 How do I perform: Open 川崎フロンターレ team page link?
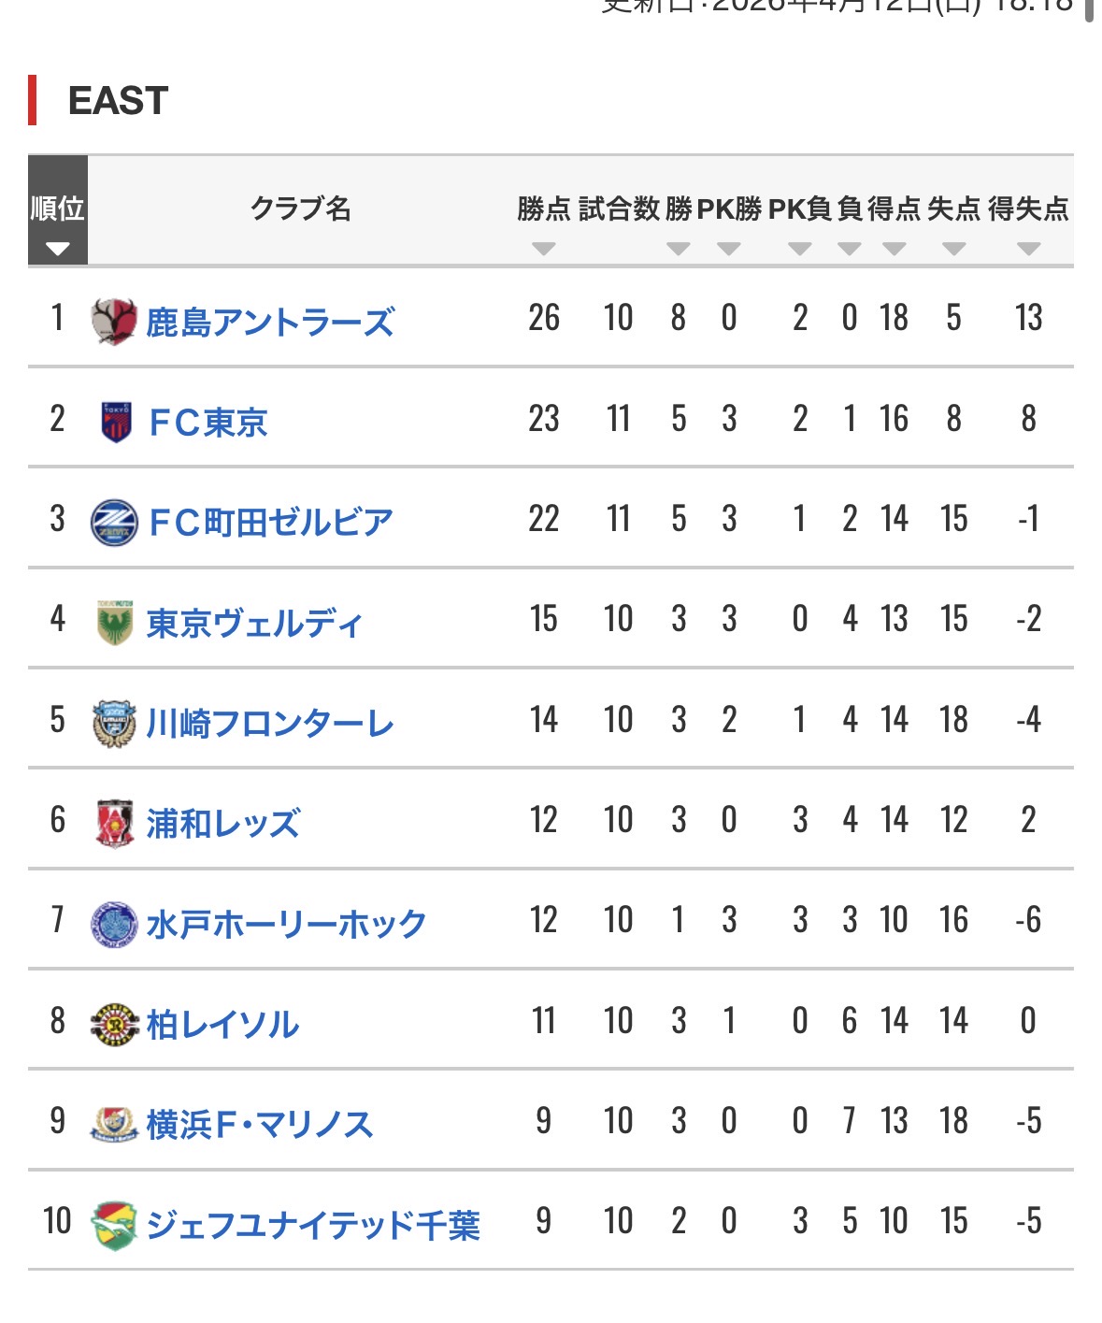[x=270, y=725]
